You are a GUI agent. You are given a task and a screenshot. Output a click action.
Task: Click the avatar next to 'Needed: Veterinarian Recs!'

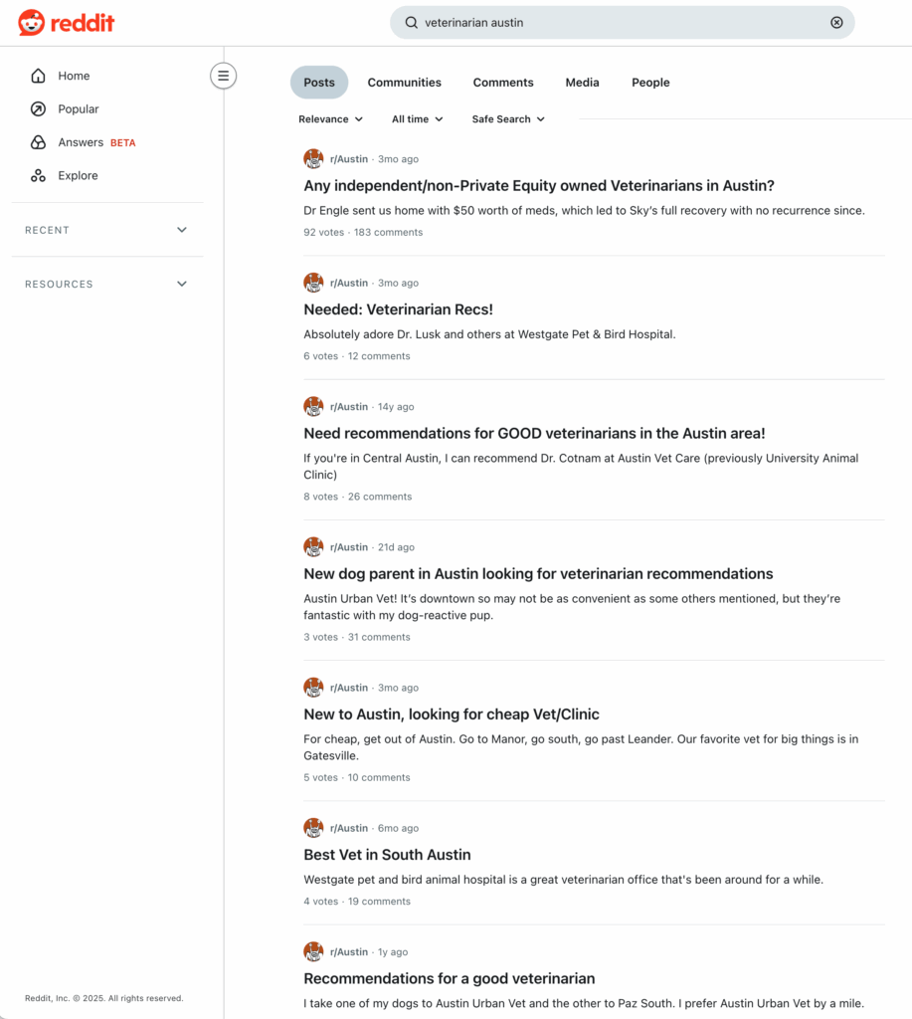tap(313, 283)
